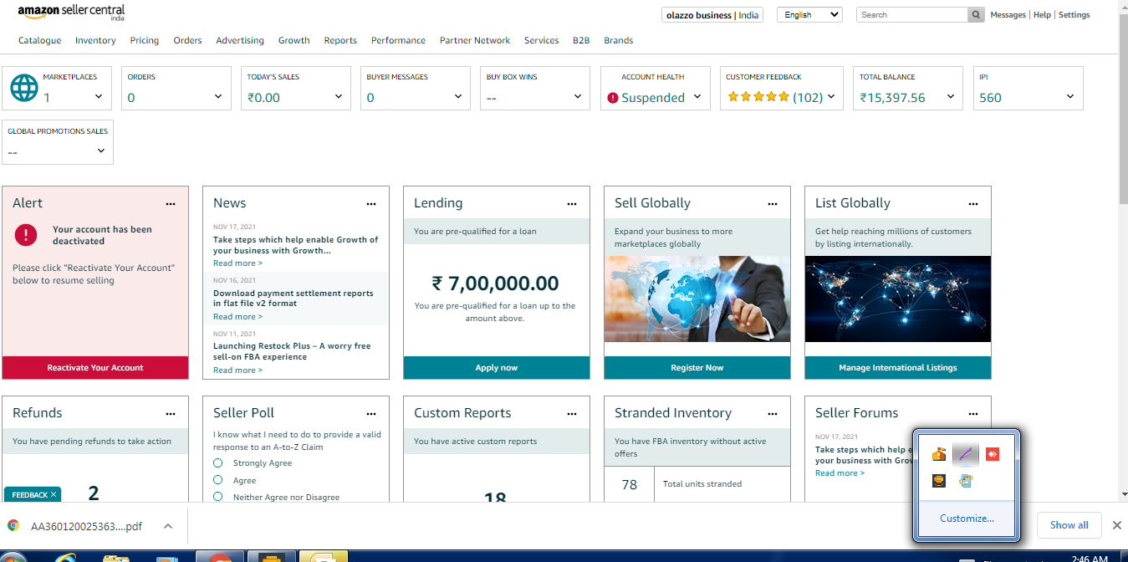This screenshot has width=1128, height=562.
Task: Open Seller Forums card options menu
Action: [973, 413]
